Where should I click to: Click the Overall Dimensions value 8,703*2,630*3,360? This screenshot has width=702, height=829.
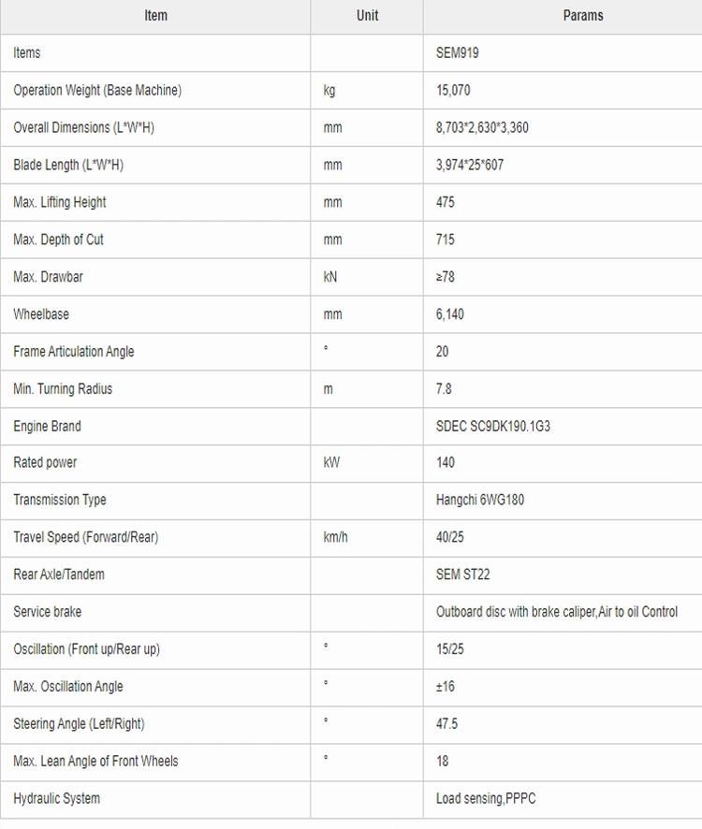point(482,127)
